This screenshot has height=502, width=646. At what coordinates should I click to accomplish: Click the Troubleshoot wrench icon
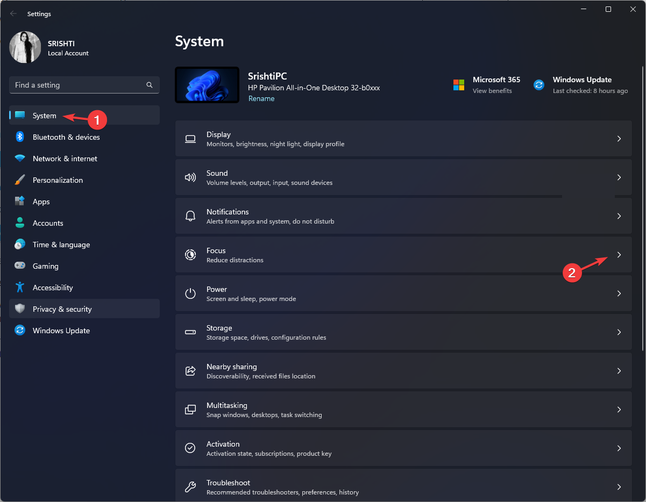pyautogui.click(x=190, y=487)
